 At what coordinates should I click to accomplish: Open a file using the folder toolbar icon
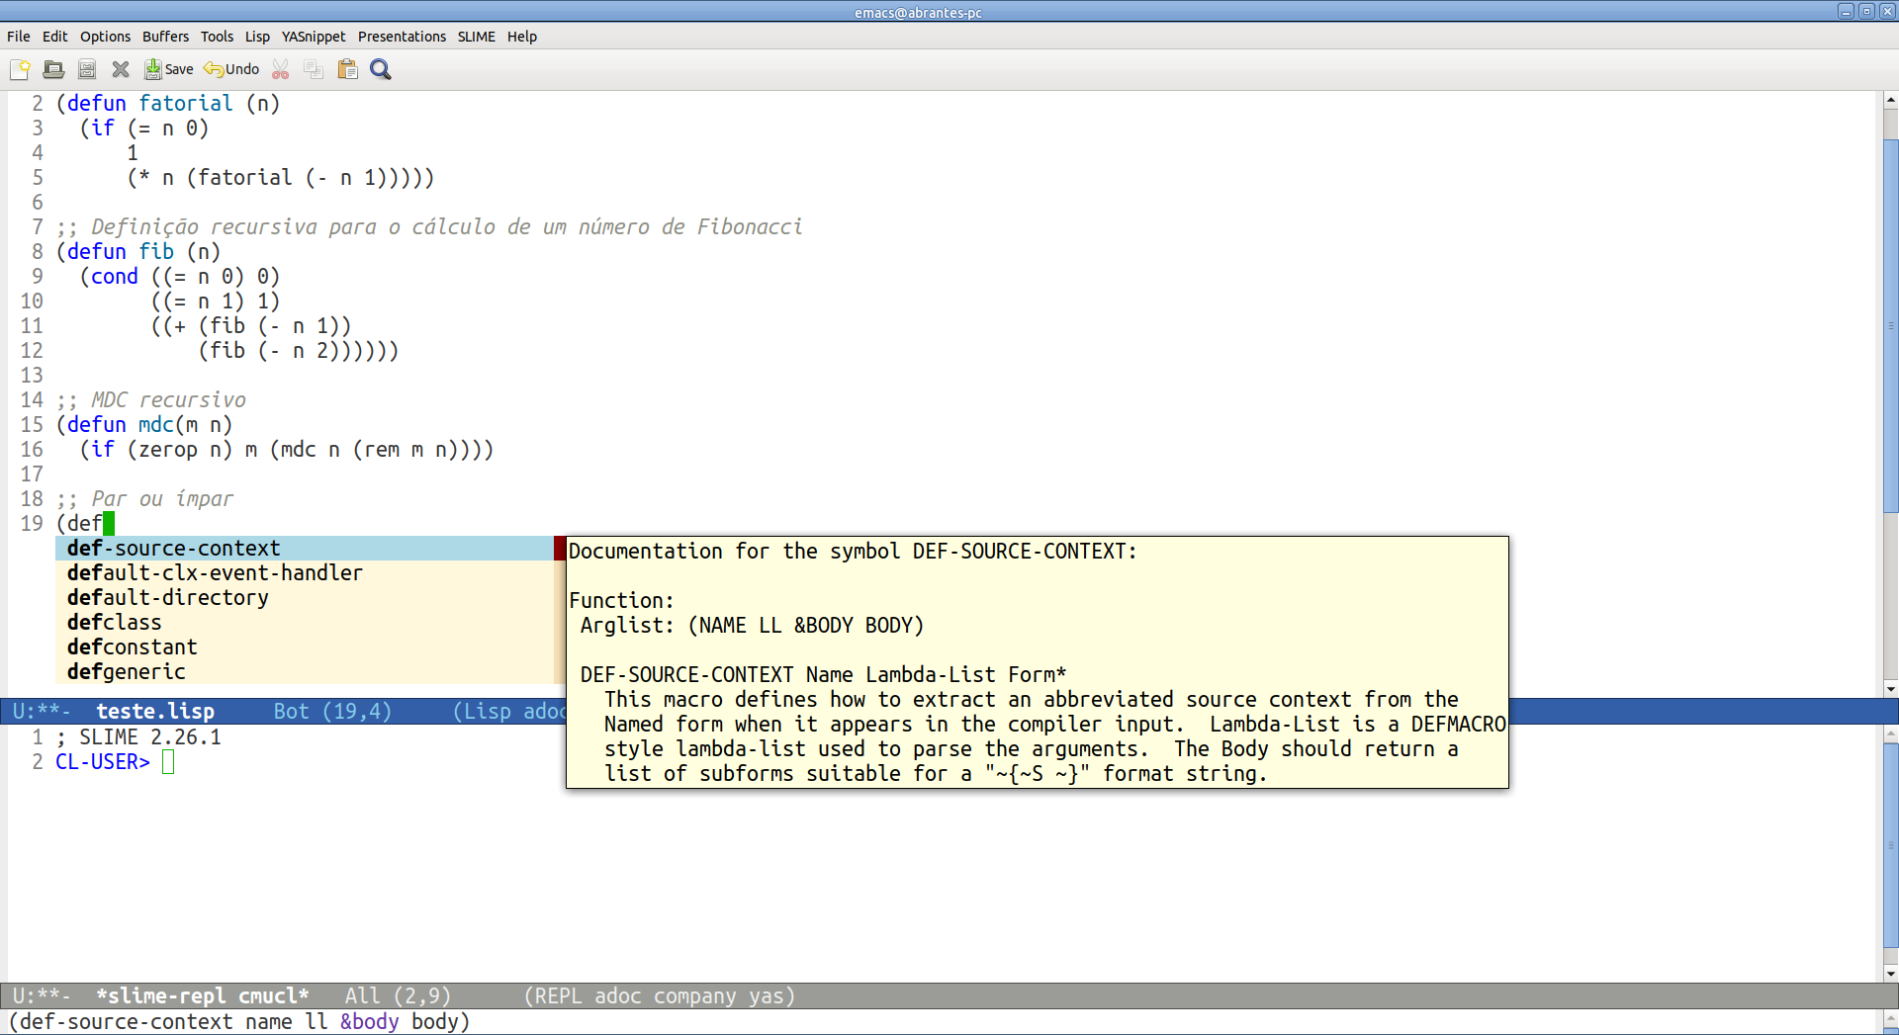coord(53,69)
